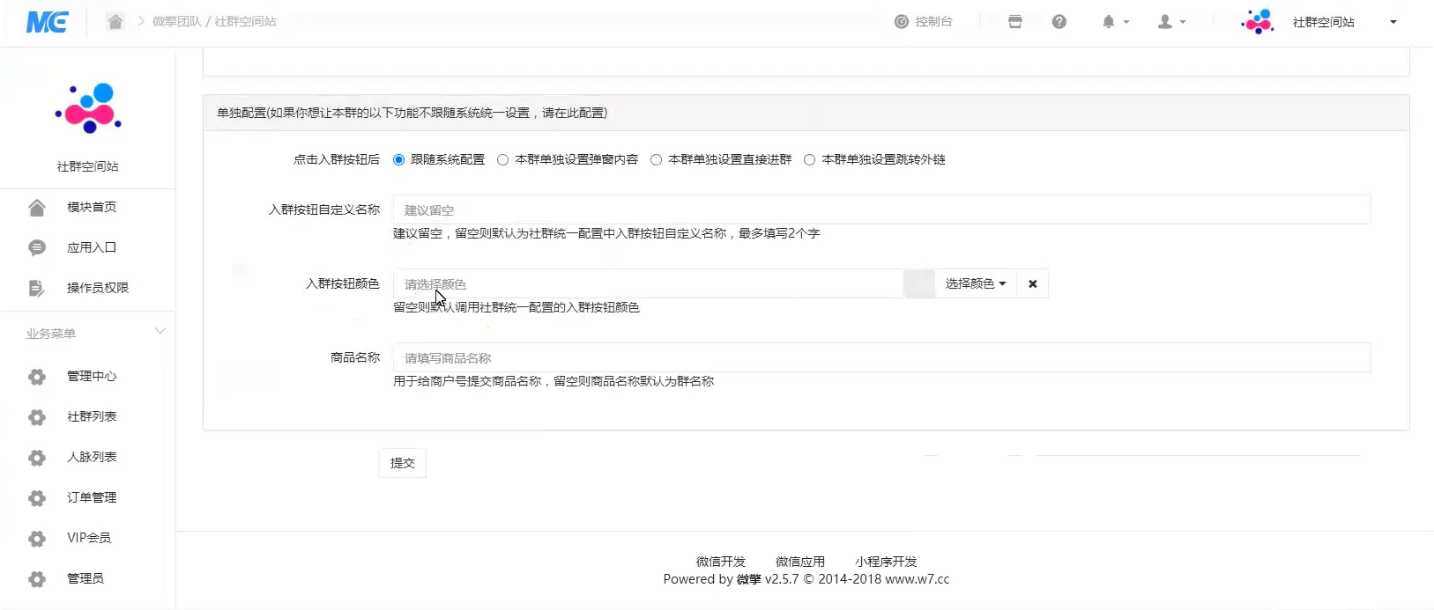The image size is (1434, 610).
Task: Select 跟随系统配置 radio option
Action: click(x=399, y=160)
